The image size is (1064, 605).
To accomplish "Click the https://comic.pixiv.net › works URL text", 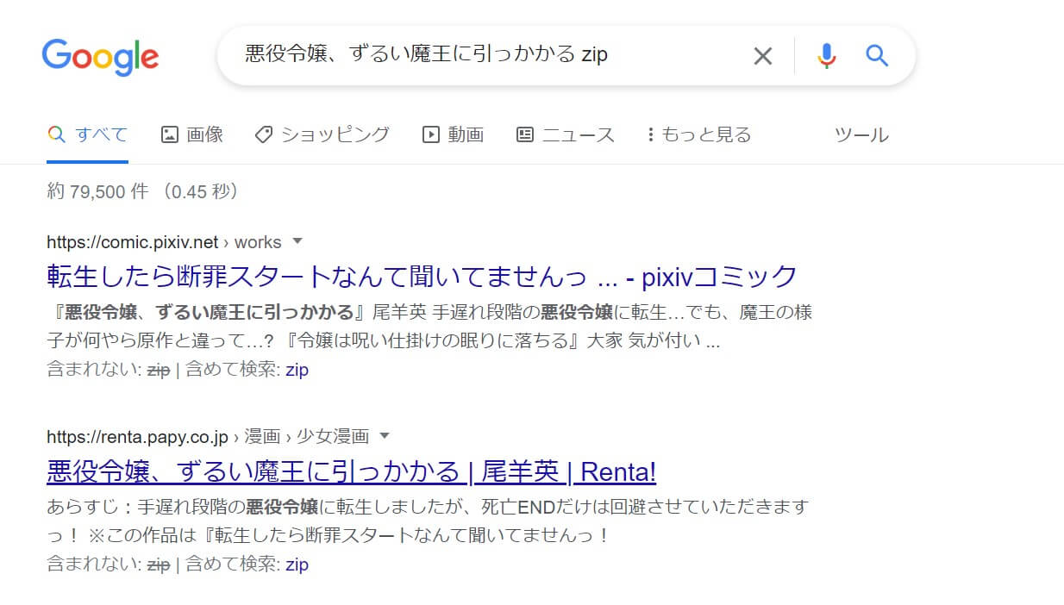I will [164, 241].
